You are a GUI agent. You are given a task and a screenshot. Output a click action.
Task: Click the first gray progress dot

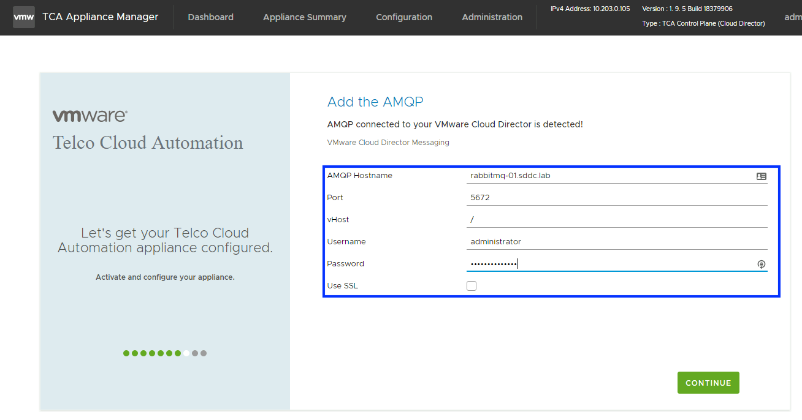tap(195, 353)
